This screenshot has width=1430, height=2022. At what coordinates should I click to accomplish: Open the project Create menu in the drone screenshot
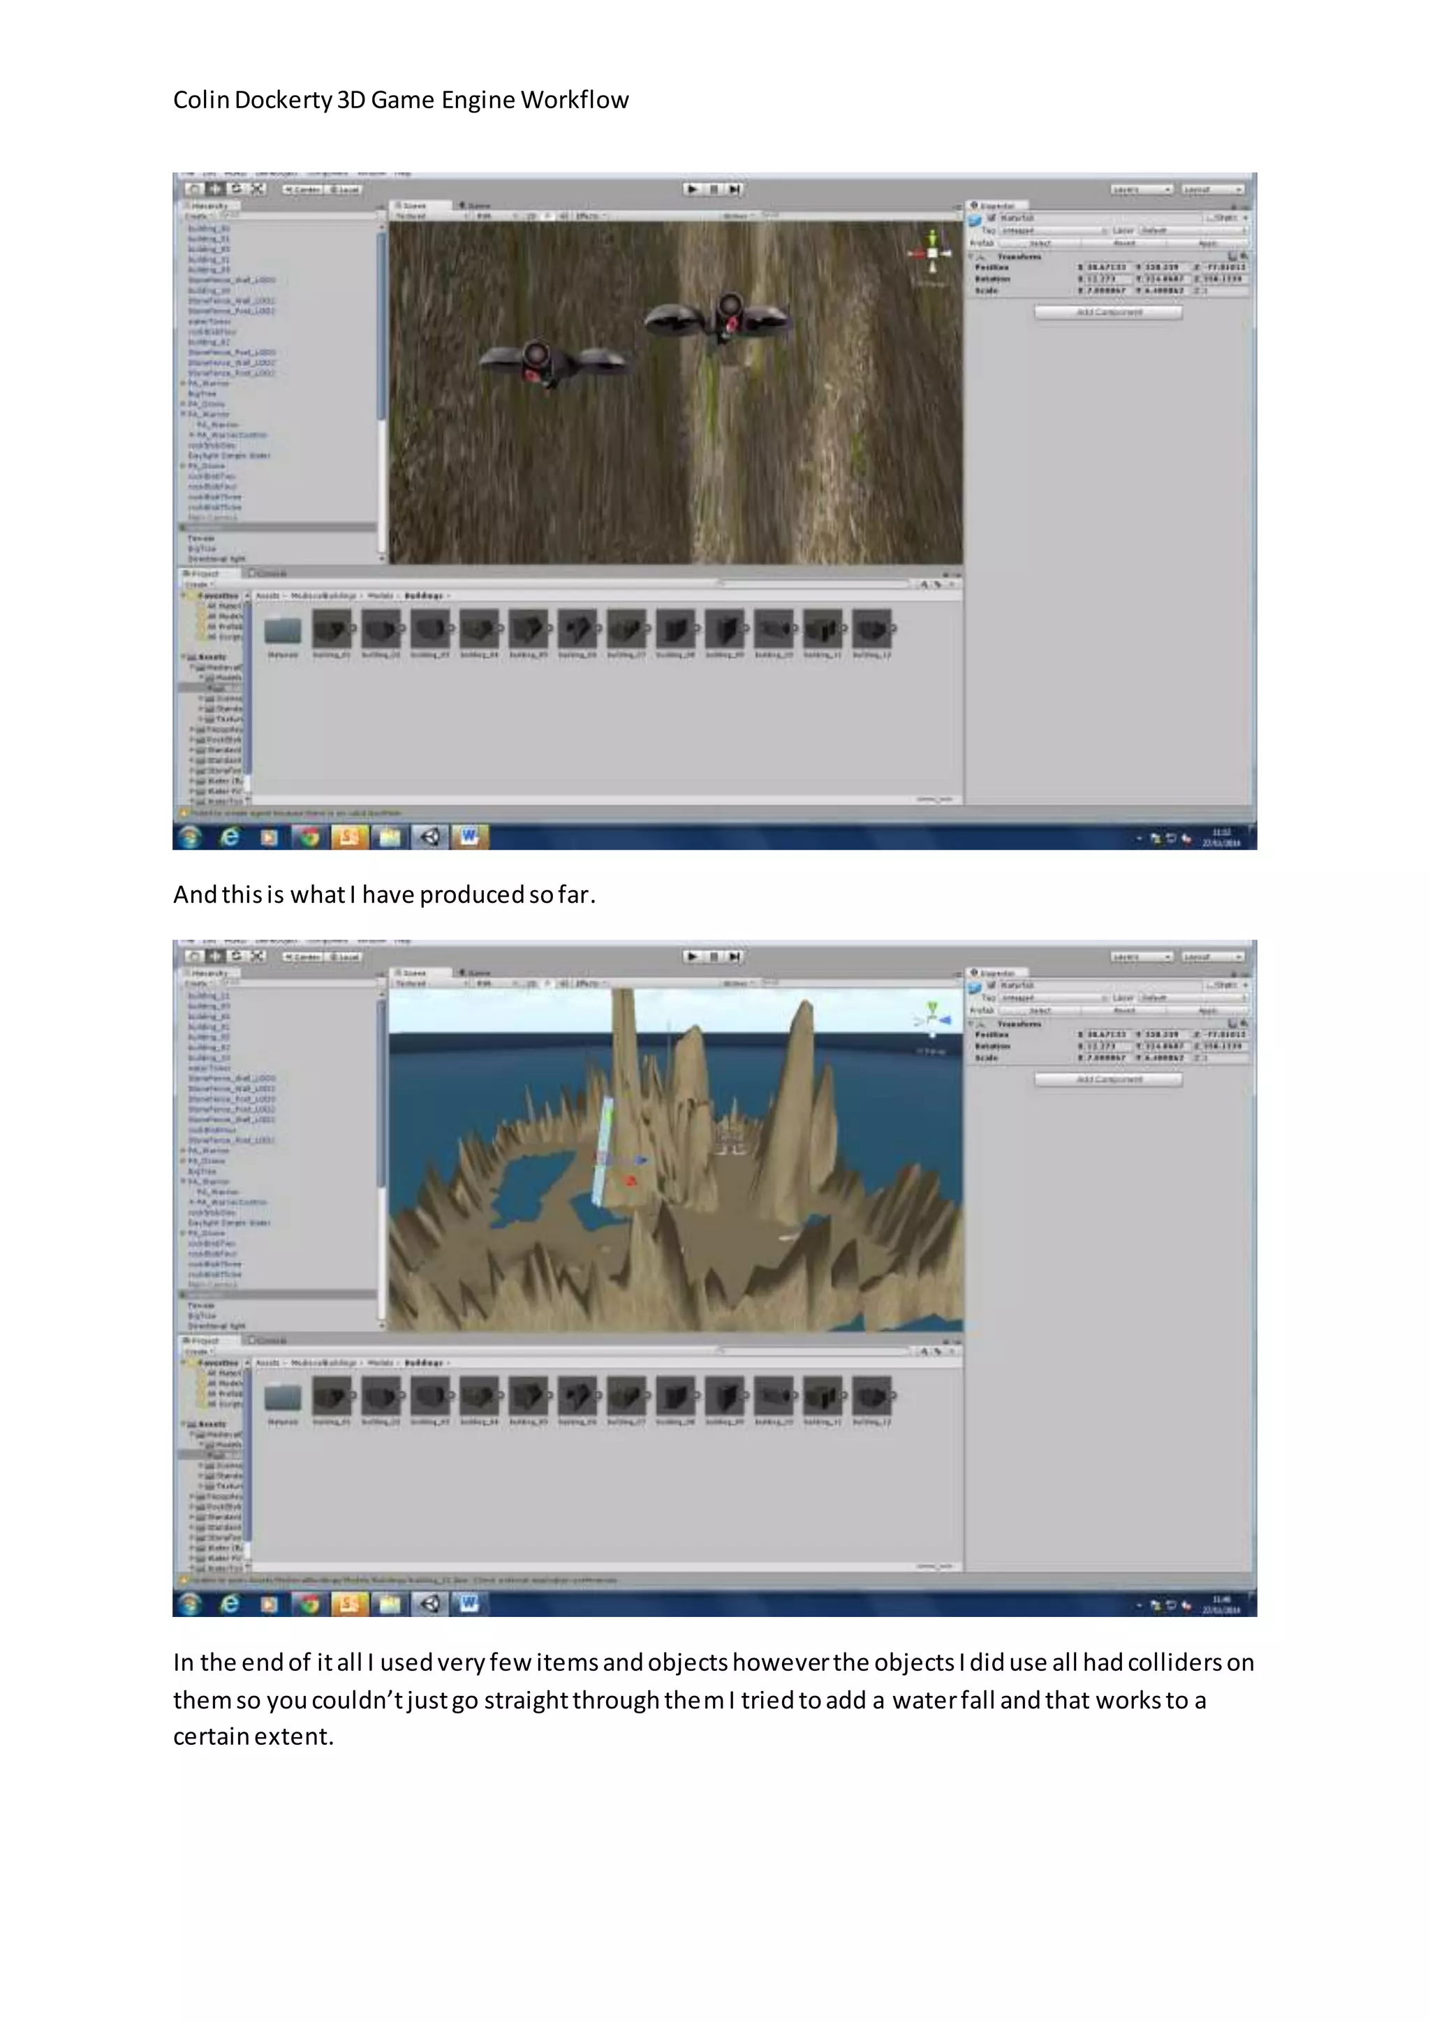point(198,584)
